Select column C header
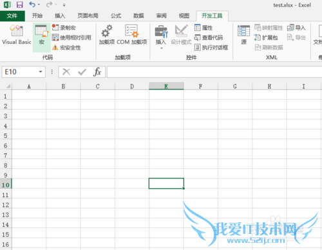The height and width of the screenshot is (250, 322). [x=98, y=86]
